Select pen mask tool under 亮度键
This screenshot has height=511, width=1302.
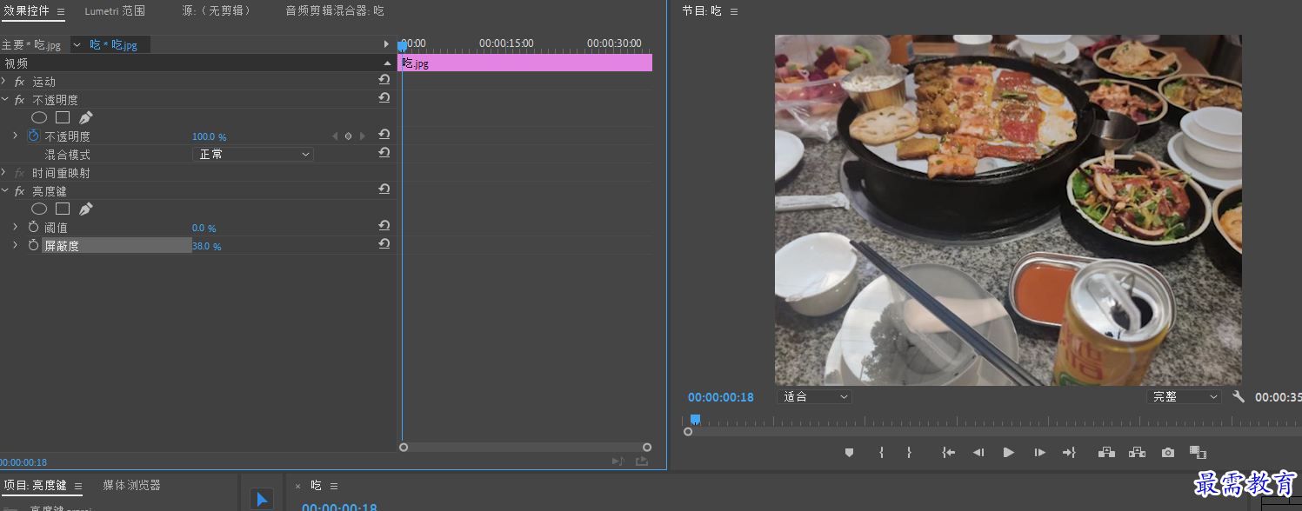tap(85, 209)
